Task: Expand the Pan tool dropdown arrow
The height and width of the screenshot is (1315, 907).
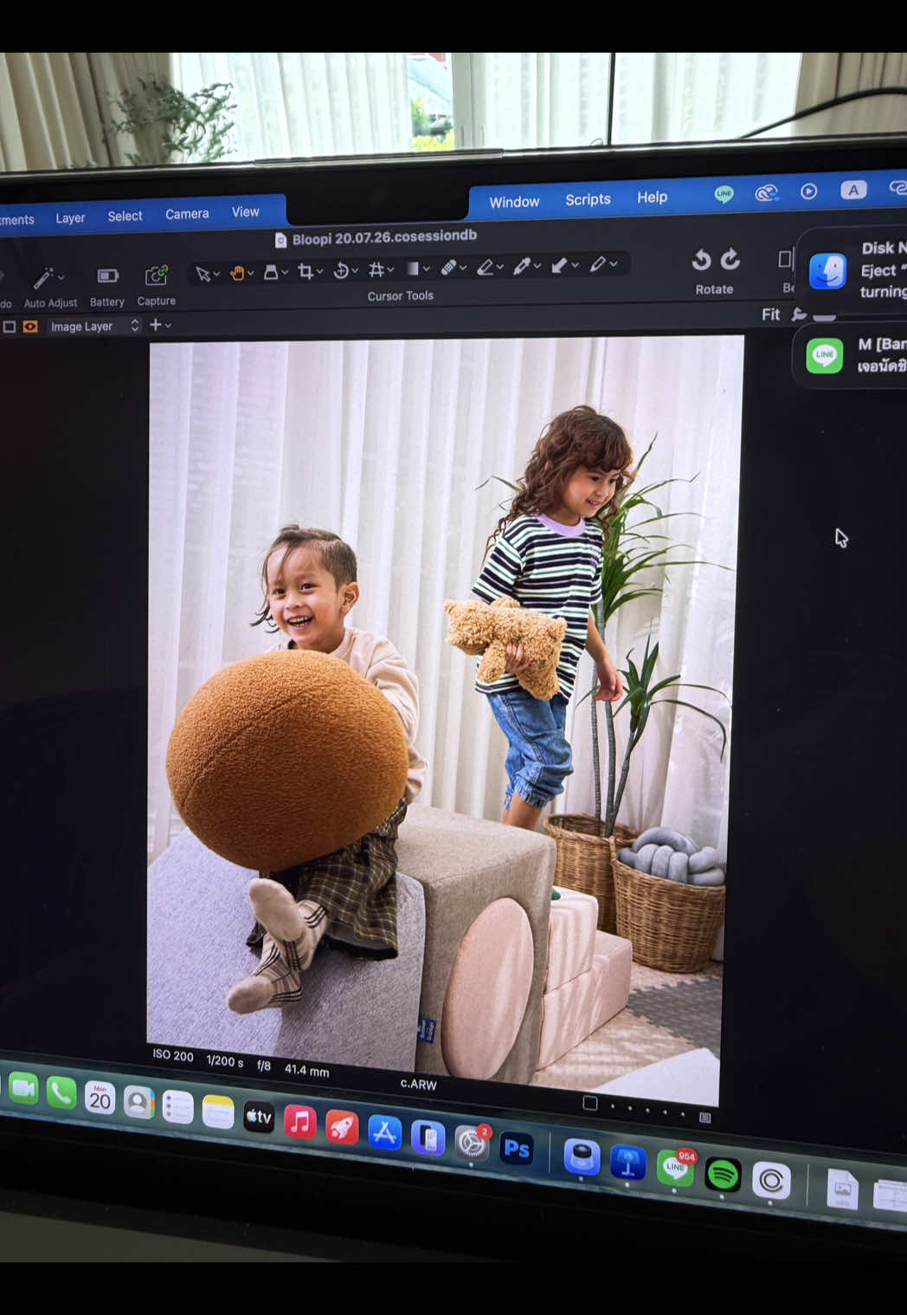Action: pos(251,273)
